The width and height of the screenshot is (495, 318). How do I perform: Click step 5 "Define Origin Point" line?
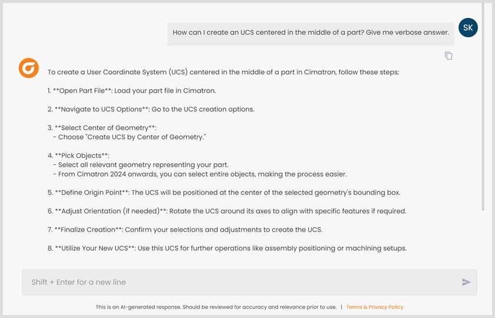click(x=224, y=193)
